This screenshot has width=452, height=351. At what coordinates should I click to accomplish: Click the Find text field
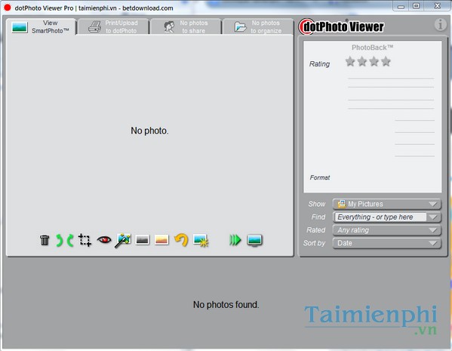coord(380,217)
